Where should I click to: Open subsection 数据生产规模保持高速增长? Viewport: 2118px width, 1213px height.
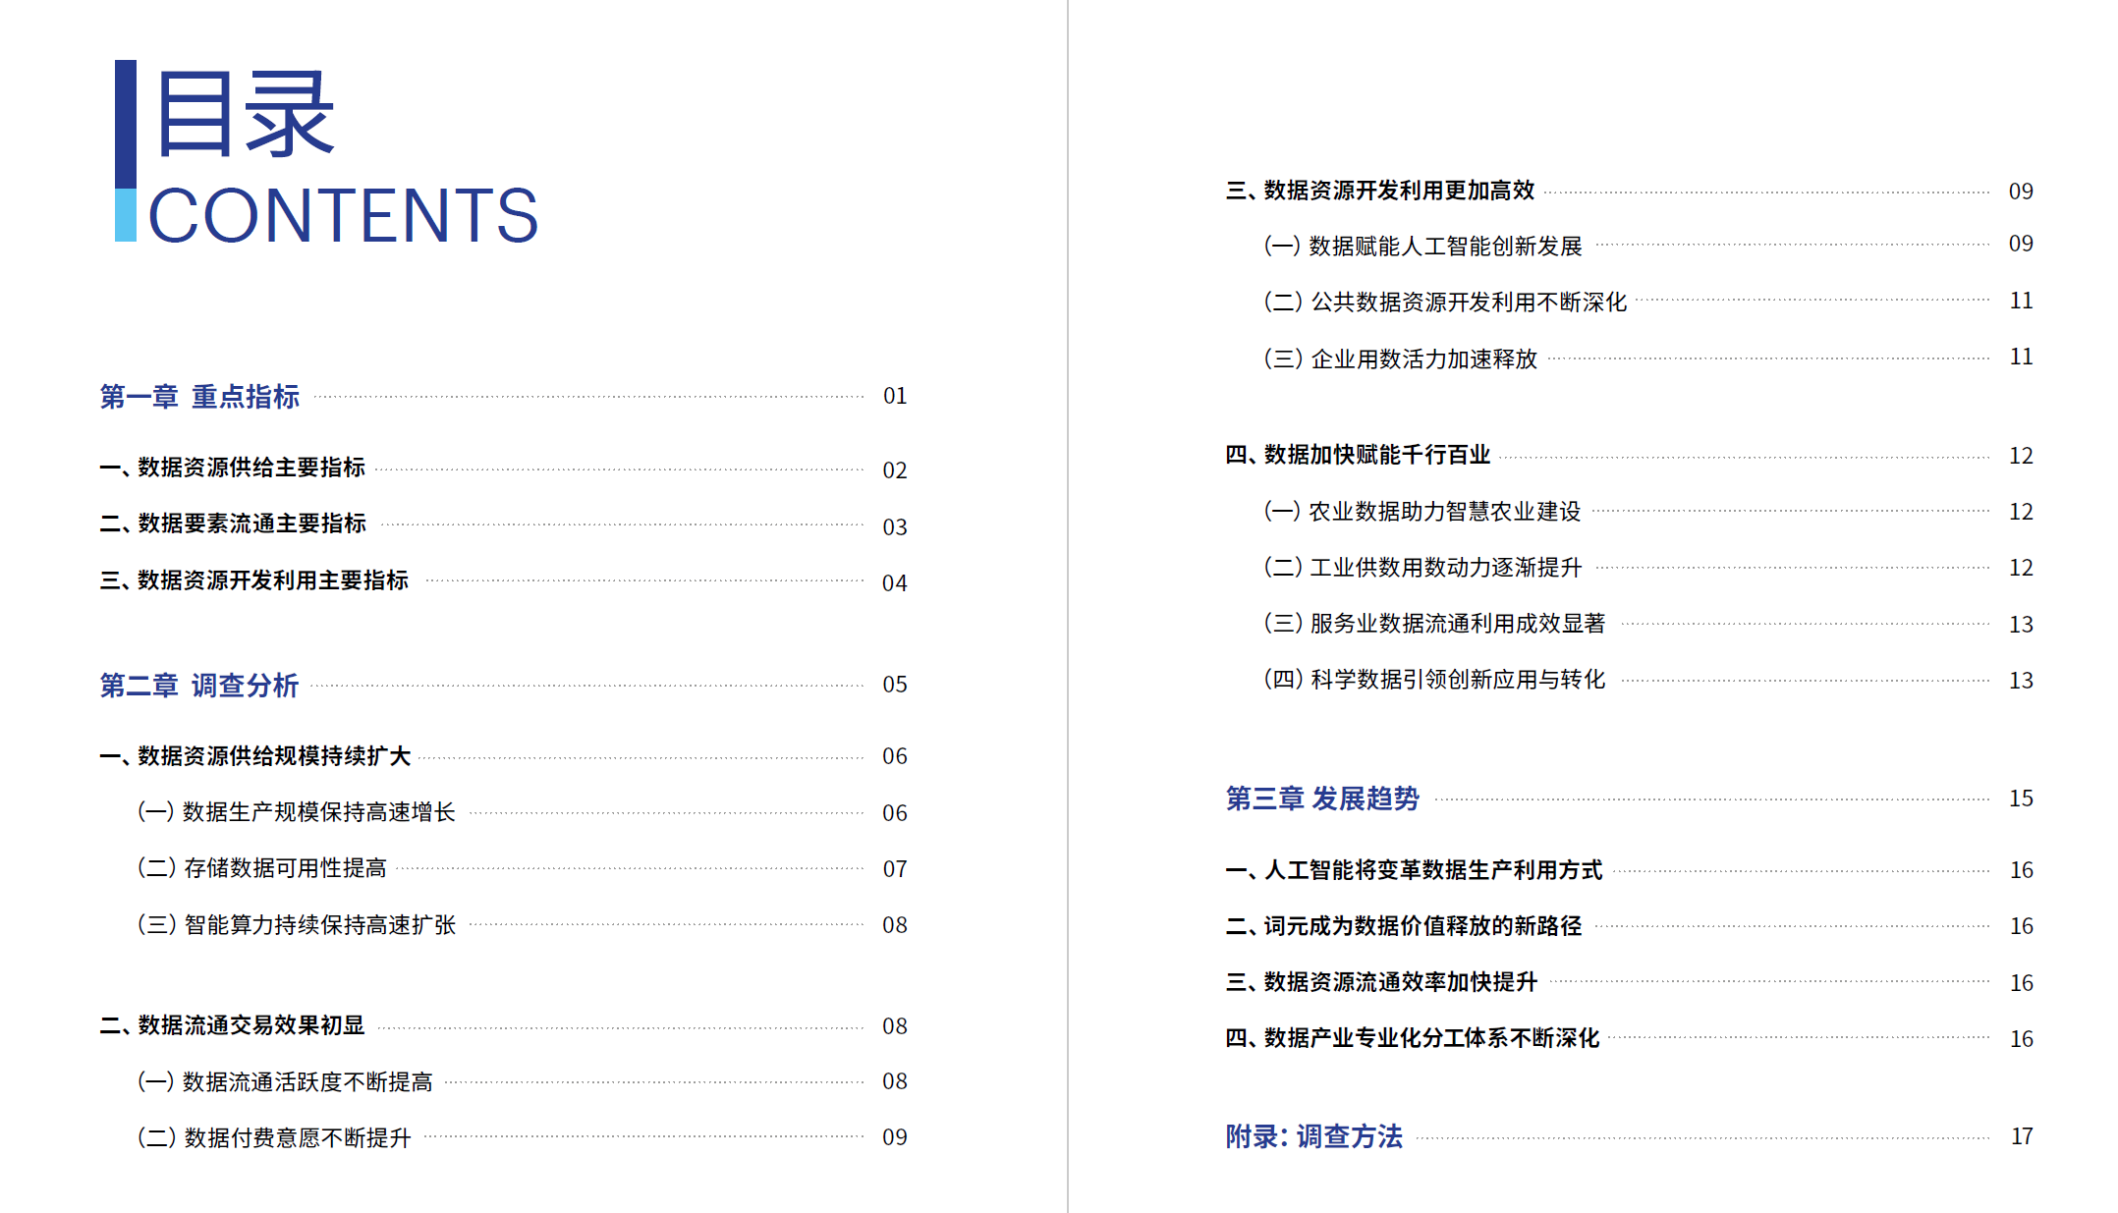tap(297, 812)
